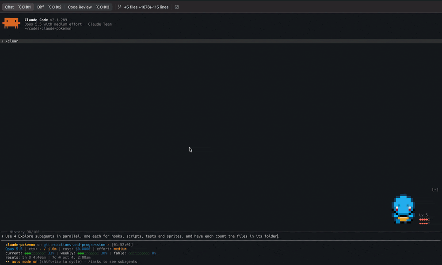The image size is (442, 265).
Task: Click the [01:52:01] timestamp
Action: [122, 245]
